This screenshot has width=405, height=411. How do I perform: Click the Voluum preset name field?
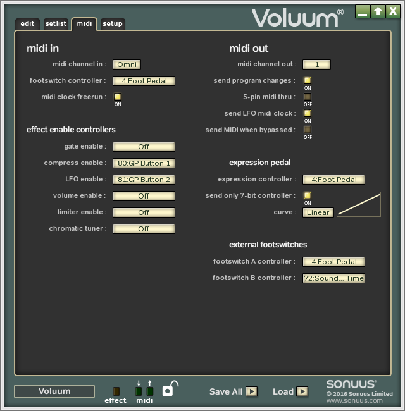(54, 391)
